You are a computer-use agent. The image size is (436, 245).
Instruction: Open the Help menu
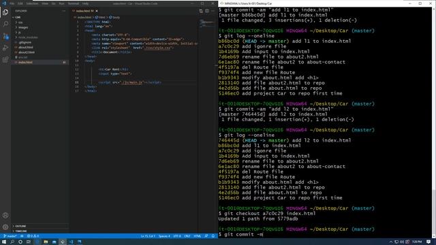(85, 3)
